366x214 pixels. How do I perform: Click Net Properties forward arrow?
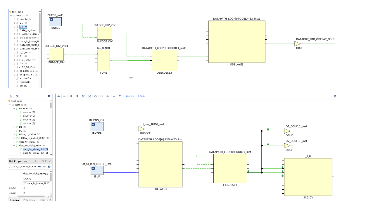coord(44,167)
